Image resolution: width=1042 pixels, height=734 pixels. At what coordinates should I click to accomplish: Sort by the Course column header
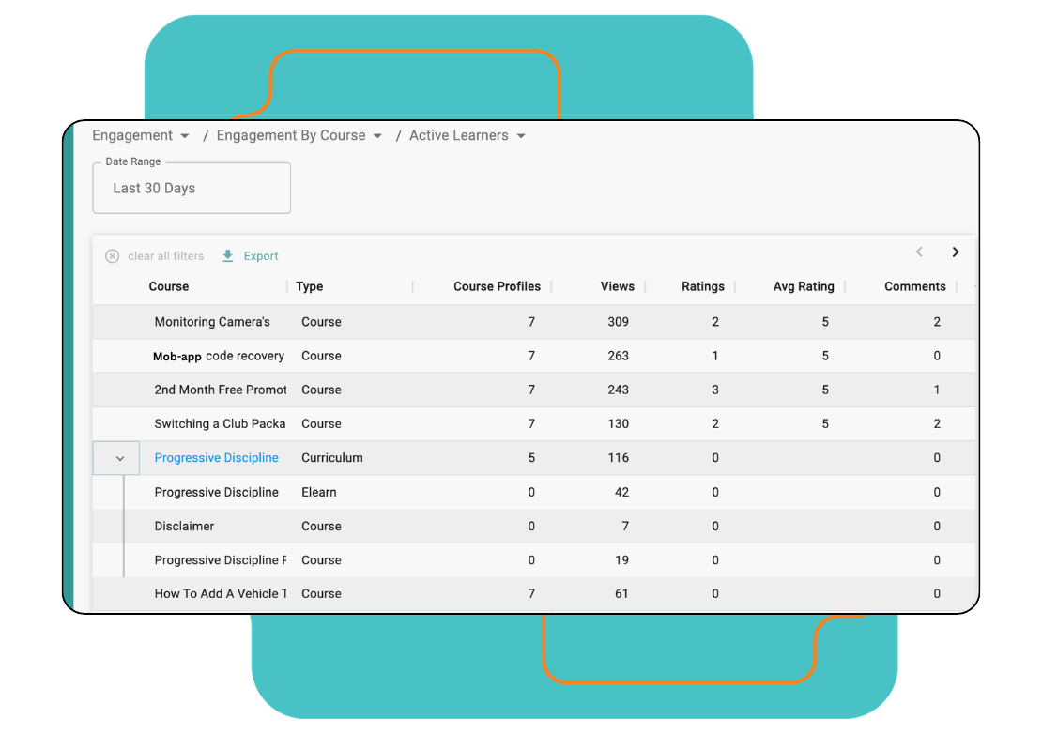169,287
